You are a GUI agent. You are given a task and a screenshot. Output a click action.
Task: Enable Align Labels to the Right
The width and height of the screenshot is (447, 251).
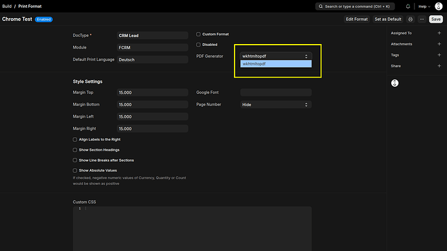coord(75,140)
